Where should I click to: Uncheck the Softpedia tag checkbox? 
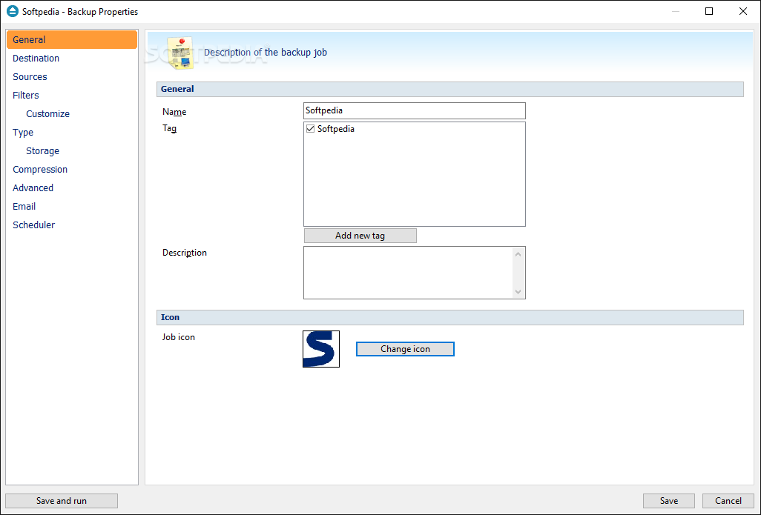pyautogui.click(x=311, y=129)
